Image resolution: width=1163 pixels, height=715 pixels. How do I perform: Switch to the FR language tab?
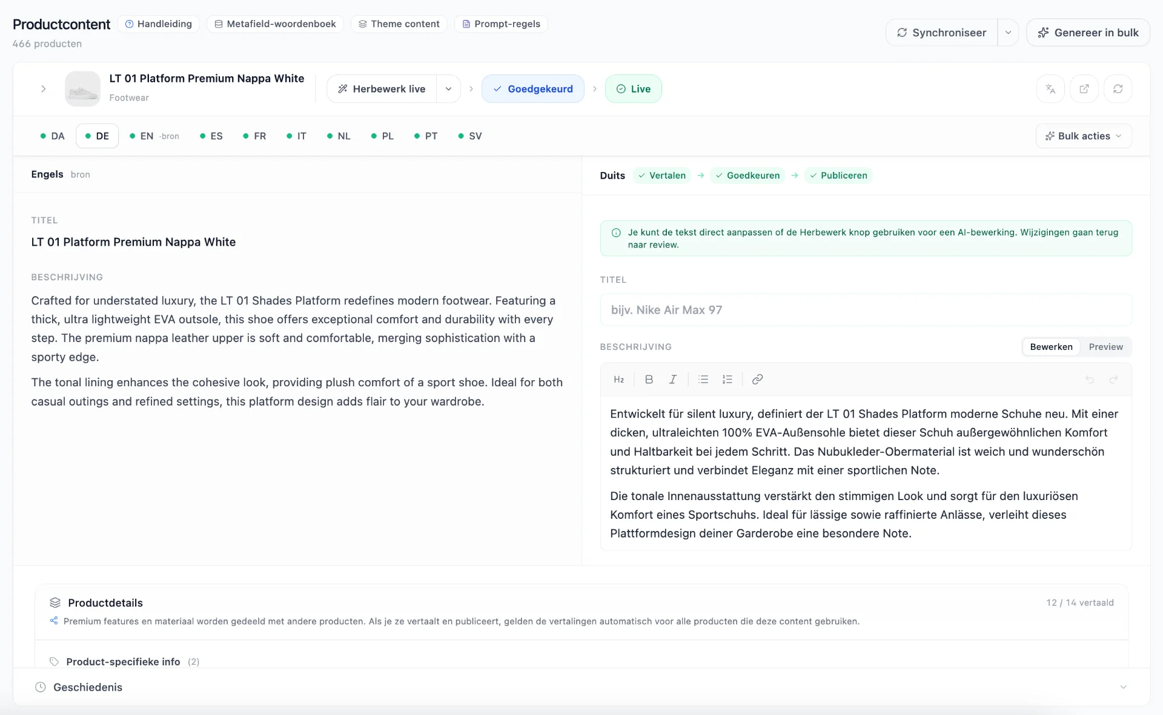(254, 136)
